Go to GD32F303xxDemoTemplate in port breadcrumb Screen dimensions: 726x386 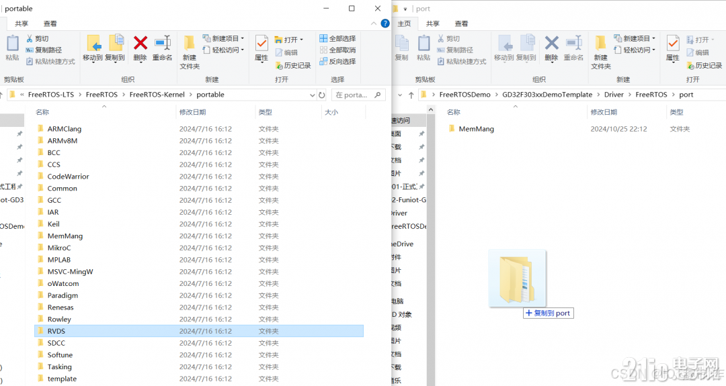tap(547, 95)
